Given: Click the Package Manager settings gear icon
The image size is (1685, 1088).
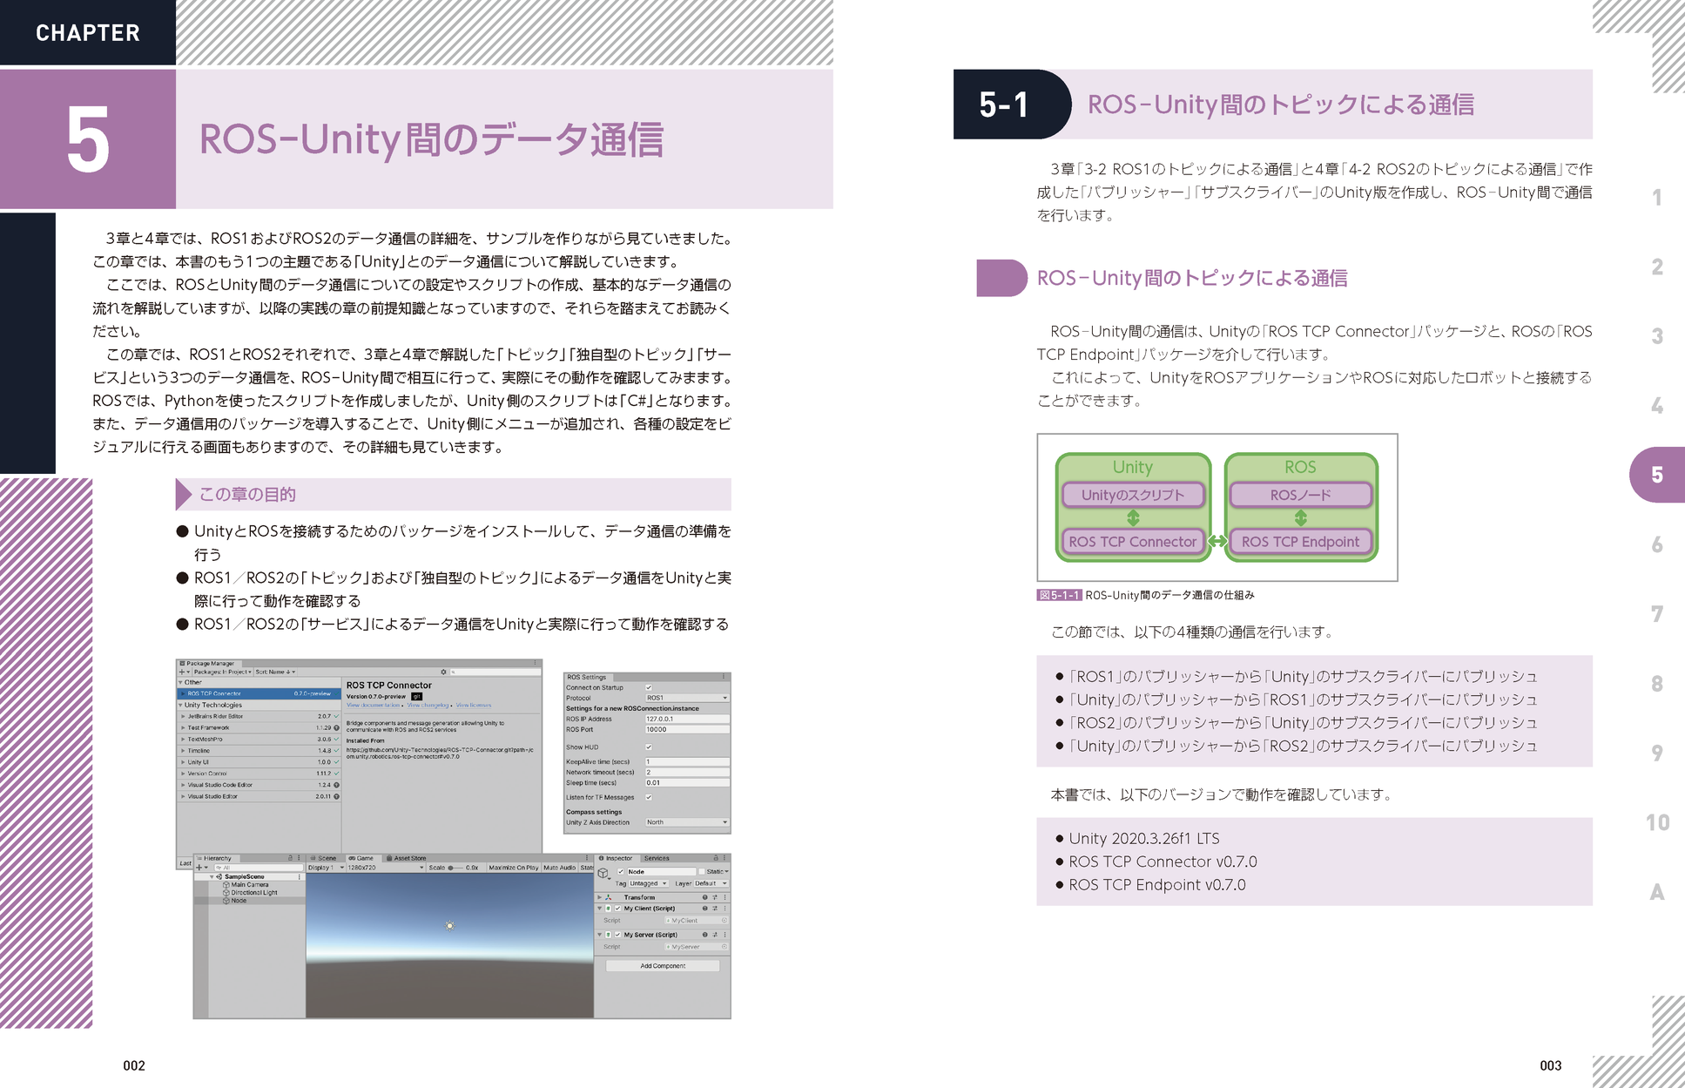Looking at the screenshot, I should click(443, 672).
